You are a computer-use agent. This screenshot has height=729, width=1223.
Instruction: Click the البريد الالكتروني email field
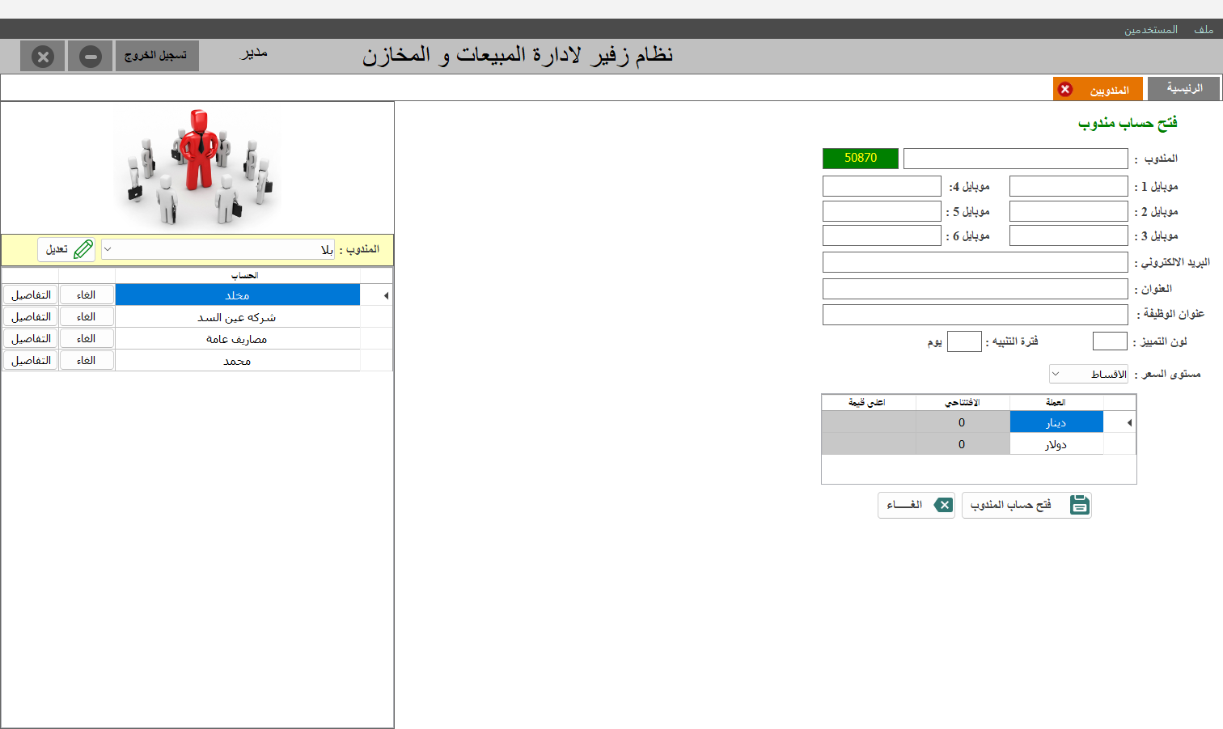975,262
